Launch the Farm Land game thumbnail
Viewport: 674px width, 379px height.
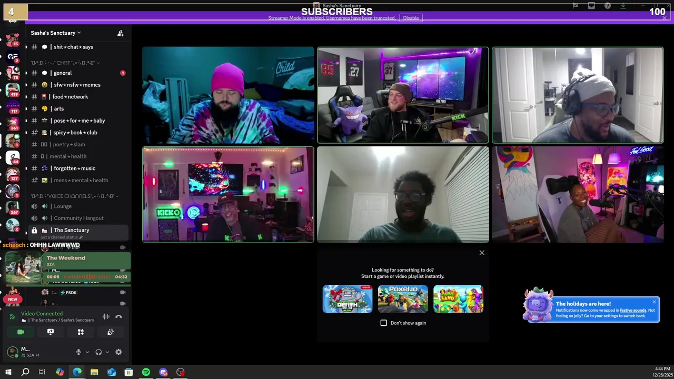[x=458, y=299]
